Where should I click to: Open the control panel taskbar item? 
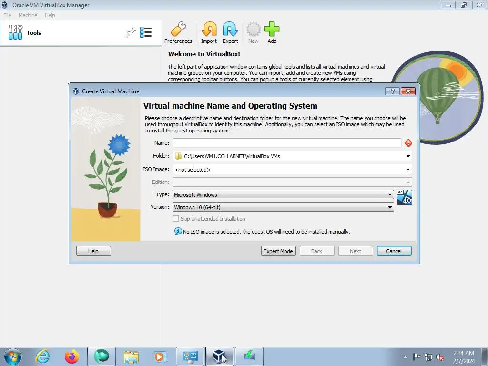point(190,356)
